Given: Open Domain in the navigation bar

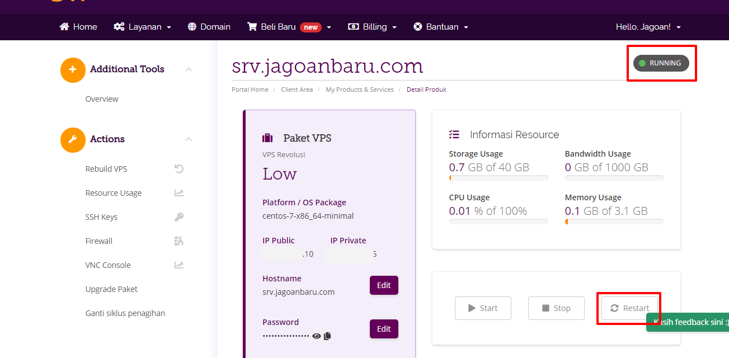Looking at the screenshot, I should point(209,27).
